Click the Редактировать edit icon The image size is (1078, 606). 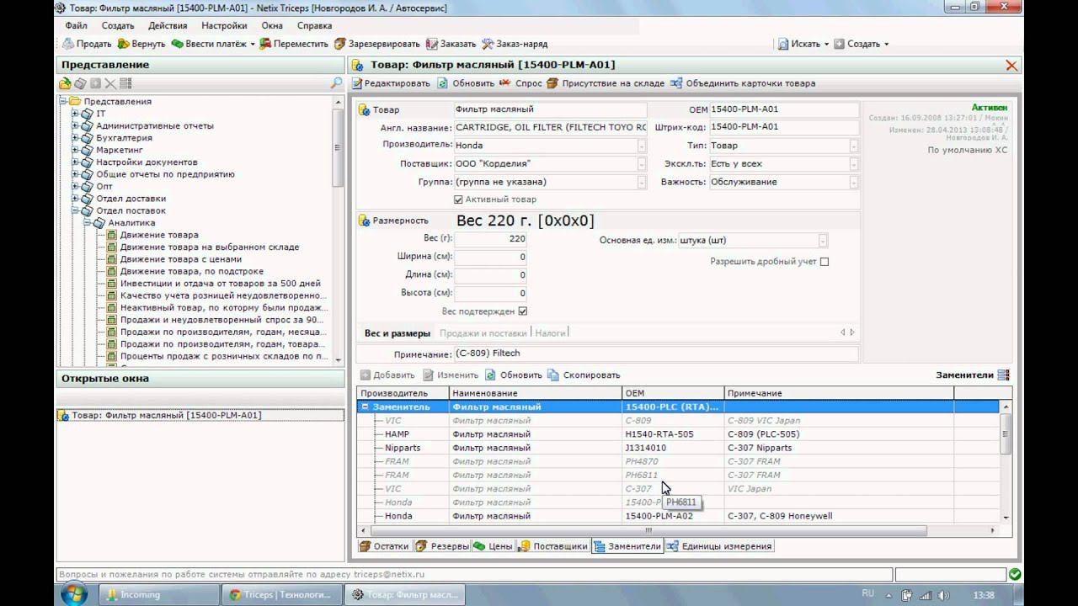pyautogui.click(x=357, y=83)
